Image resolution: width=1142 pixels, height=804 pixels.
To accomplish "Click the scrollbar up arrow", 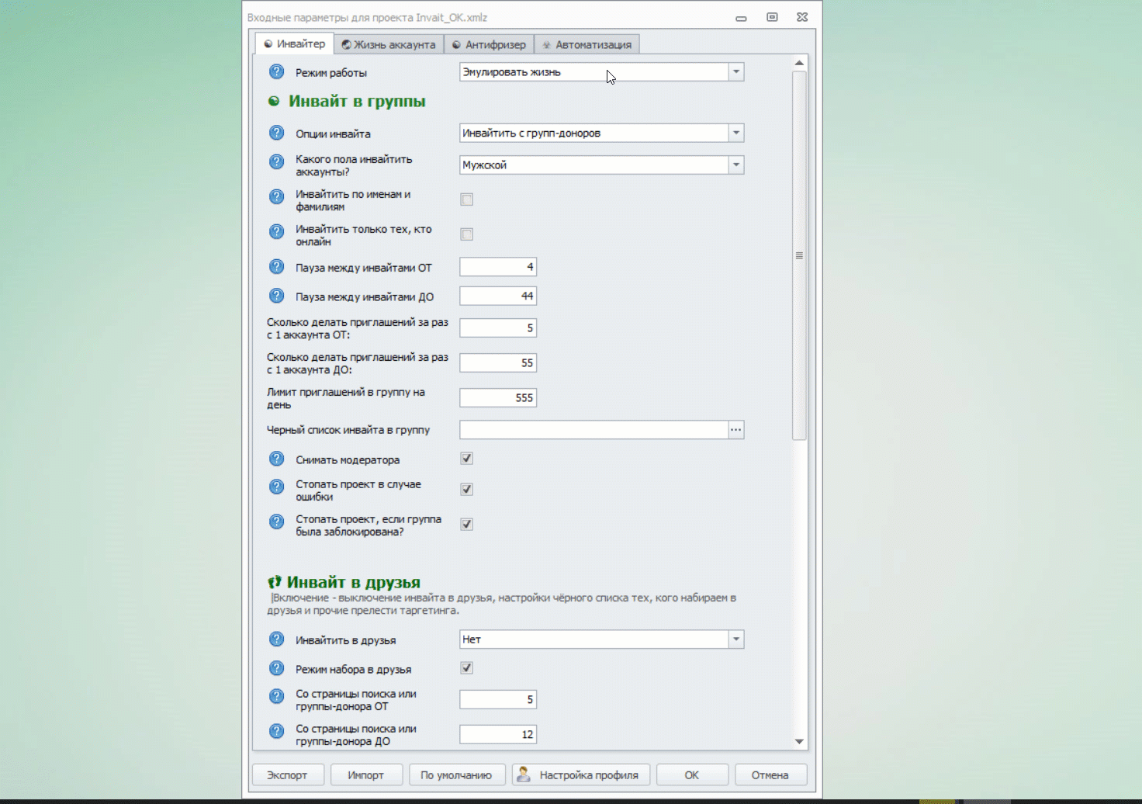I will pos(799,63).
